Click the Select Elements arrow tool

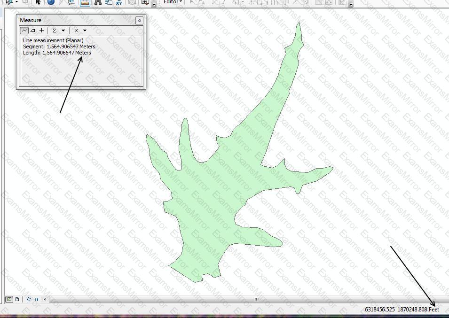pos(39,2)
